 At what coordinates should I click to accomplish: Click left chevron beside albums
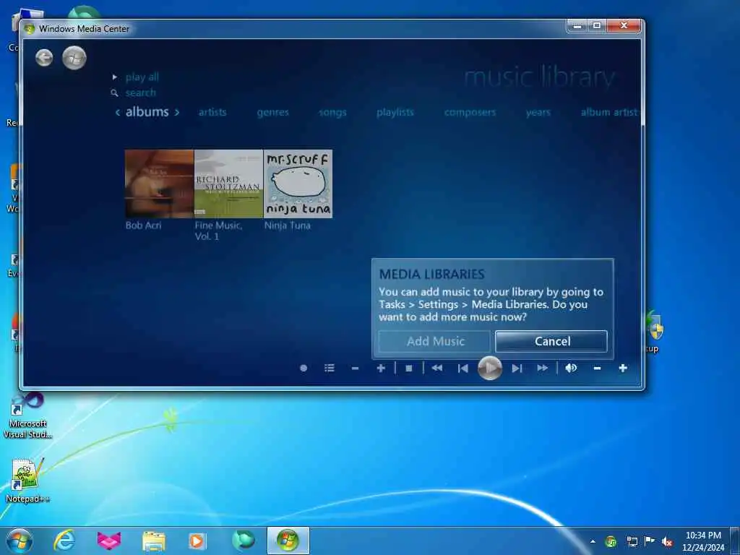tap(118, 112)
